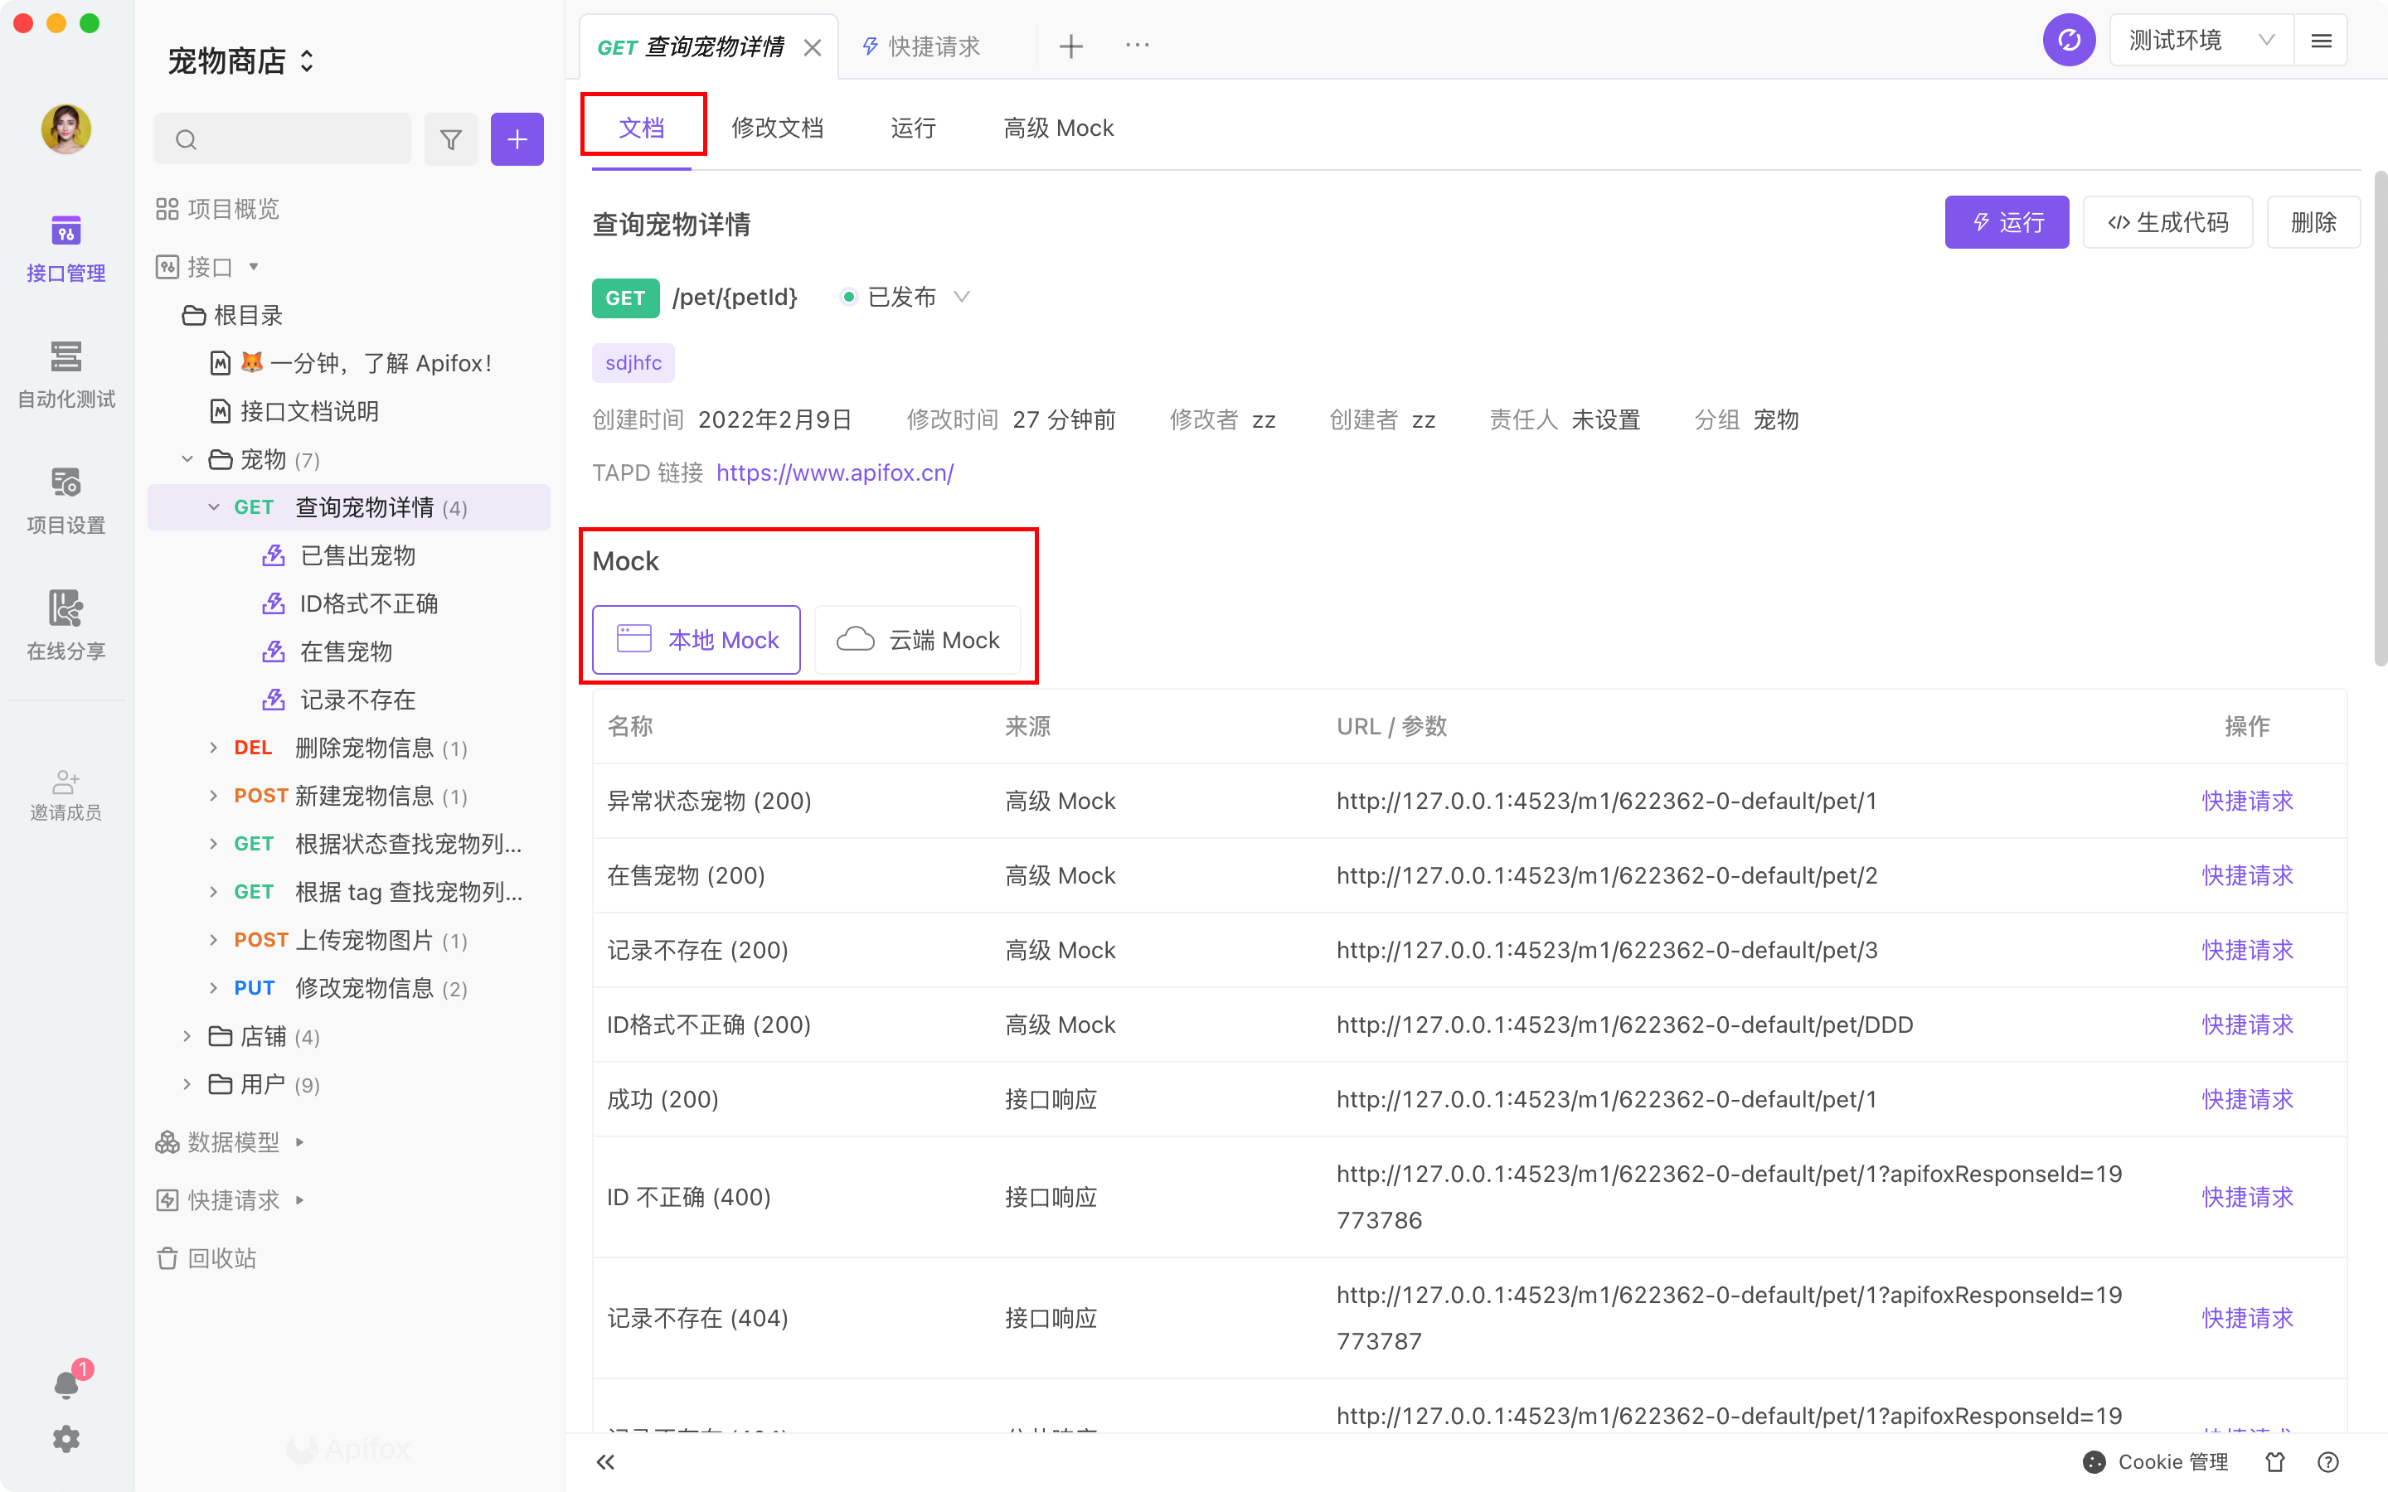This screenshot has height=1492, width=2388.
Task: Click the purple sync icon at top right
Action: (2070, 40)
